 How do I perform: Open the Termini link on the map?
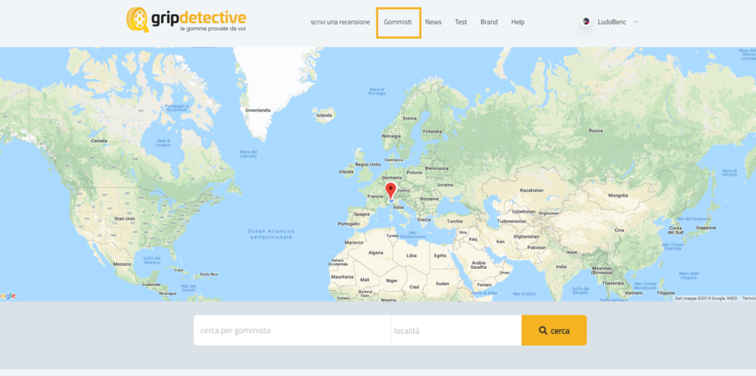(749, 298)
